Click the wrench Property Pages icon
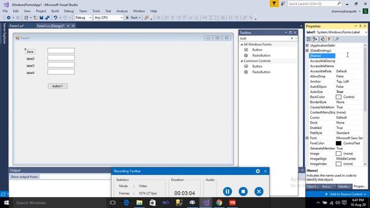The height and width of the screenshot is (208, 370). pyautogui.click(x=337, y=39)
